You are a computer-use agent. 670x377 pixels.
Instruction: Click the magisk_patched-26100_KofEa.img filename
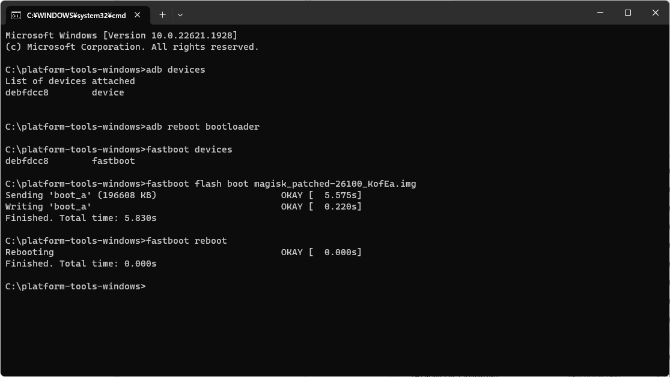point(335,184)
